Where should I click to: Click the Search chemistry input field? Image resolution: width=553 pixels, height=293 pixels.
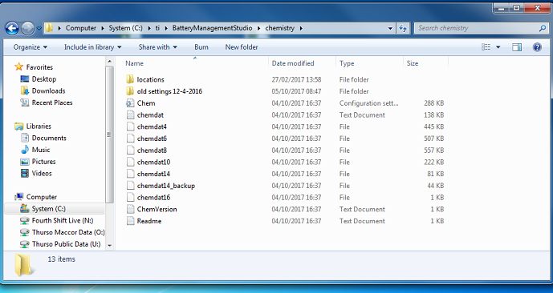point(477,28)
